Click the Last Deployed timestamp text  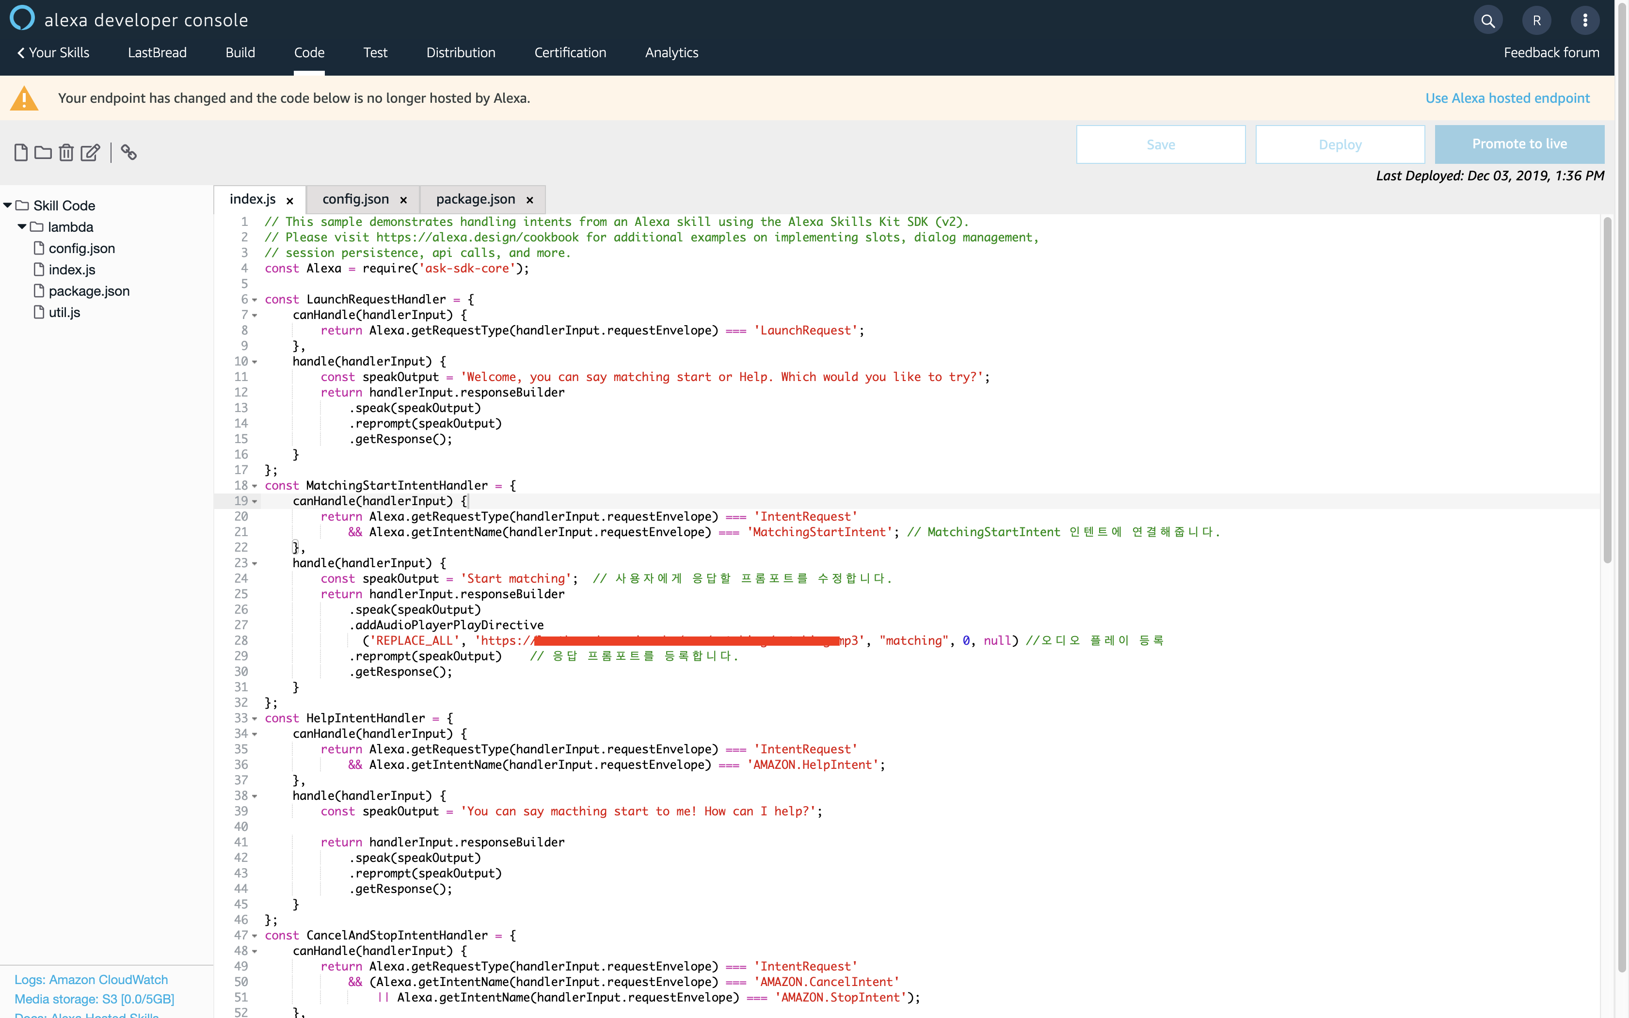click(x=1490, y=175)
